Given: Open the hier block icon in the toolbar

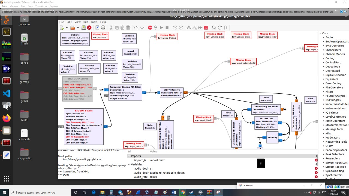Looking at the screenshot, I should (225, 27).
